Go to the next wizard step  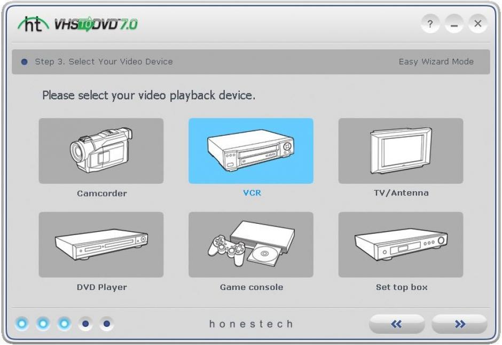(x=460, y=324)
